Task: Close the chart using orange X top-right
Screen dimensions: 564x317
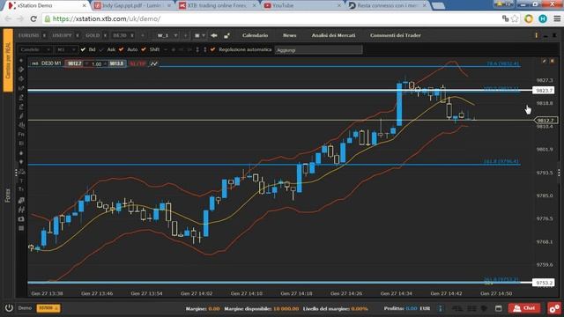Action: (x=553, y=61)
